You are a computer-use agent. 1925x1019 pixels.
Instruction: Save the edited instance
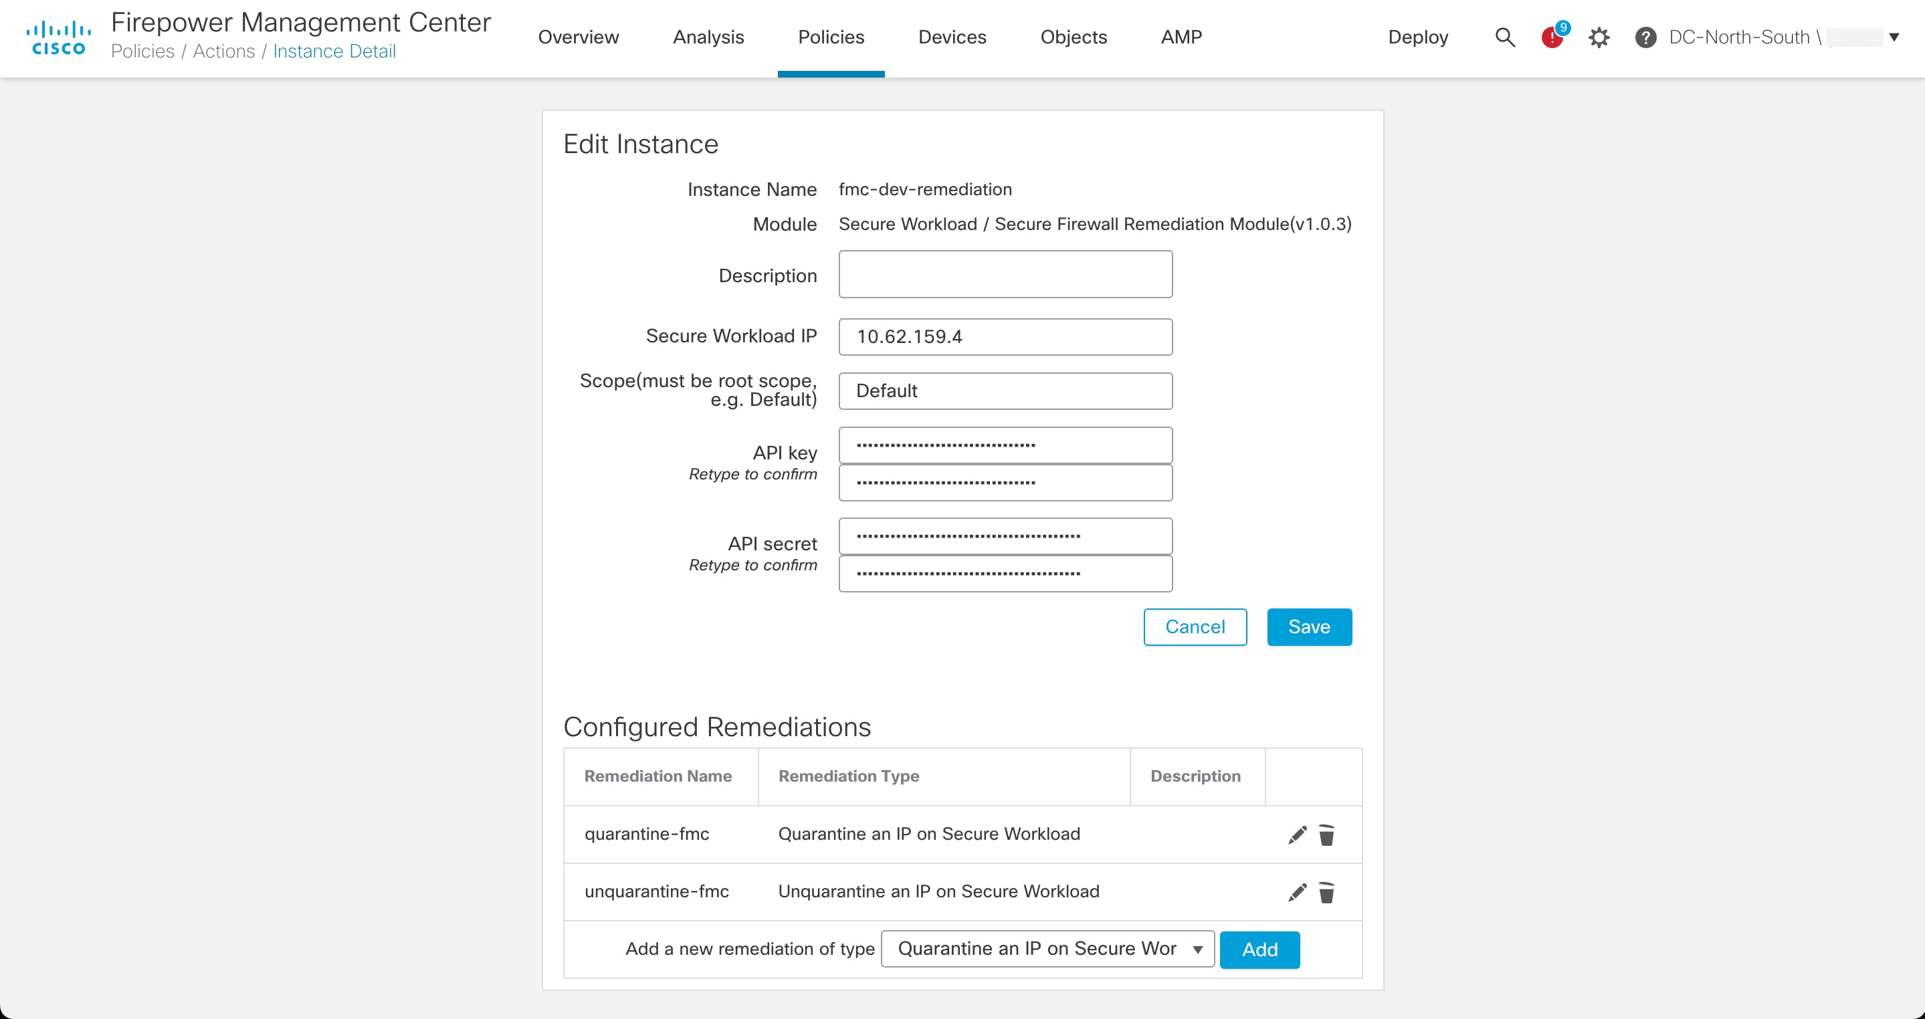tap(1308, 627)
